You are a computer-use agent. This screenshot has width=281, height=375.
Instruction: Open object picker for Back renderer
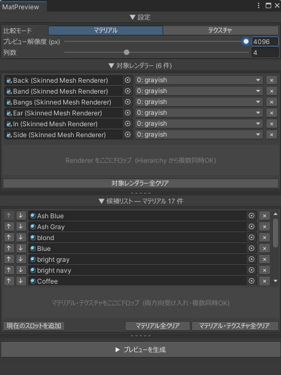coord(128,80)
